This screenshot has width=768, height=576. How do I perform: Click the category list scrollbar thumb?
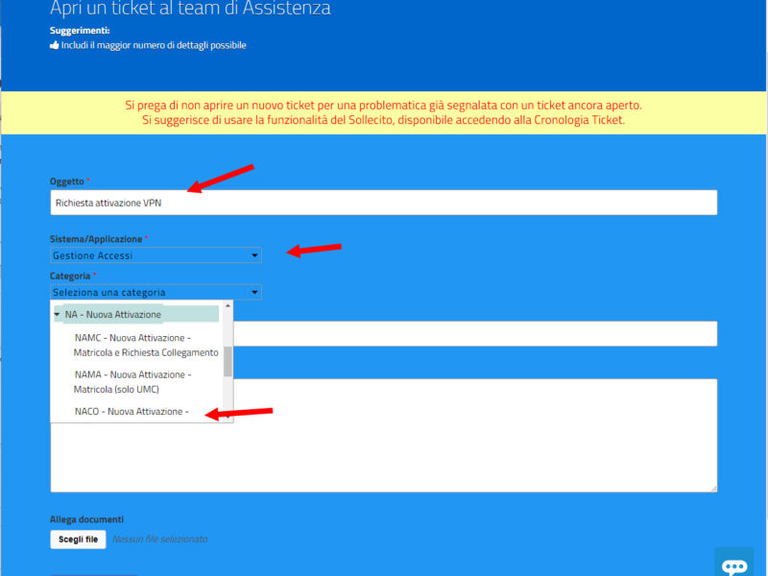228,361
